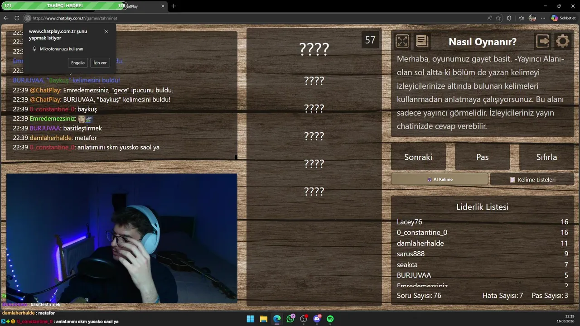580x326 pixels.
Task: Open game settings gear icon
Action: (x=562, y=41)
